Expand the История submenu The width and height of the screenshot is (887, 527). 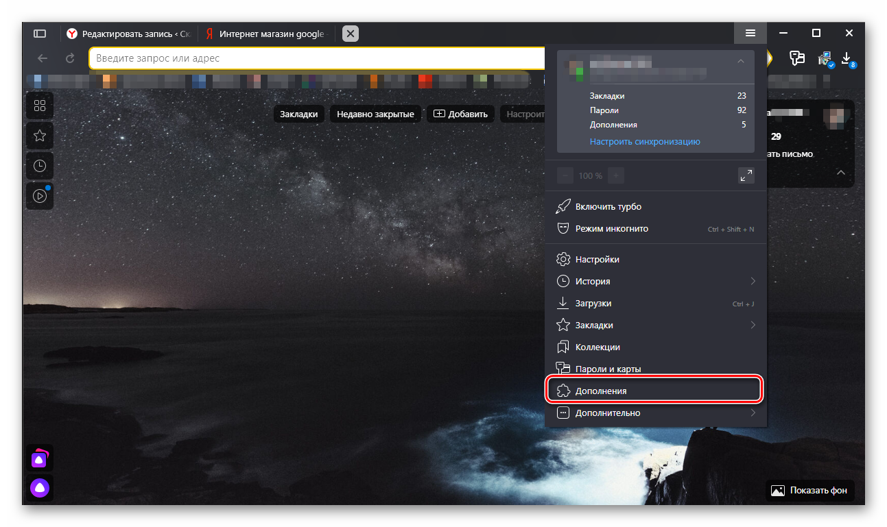point(753,281)
